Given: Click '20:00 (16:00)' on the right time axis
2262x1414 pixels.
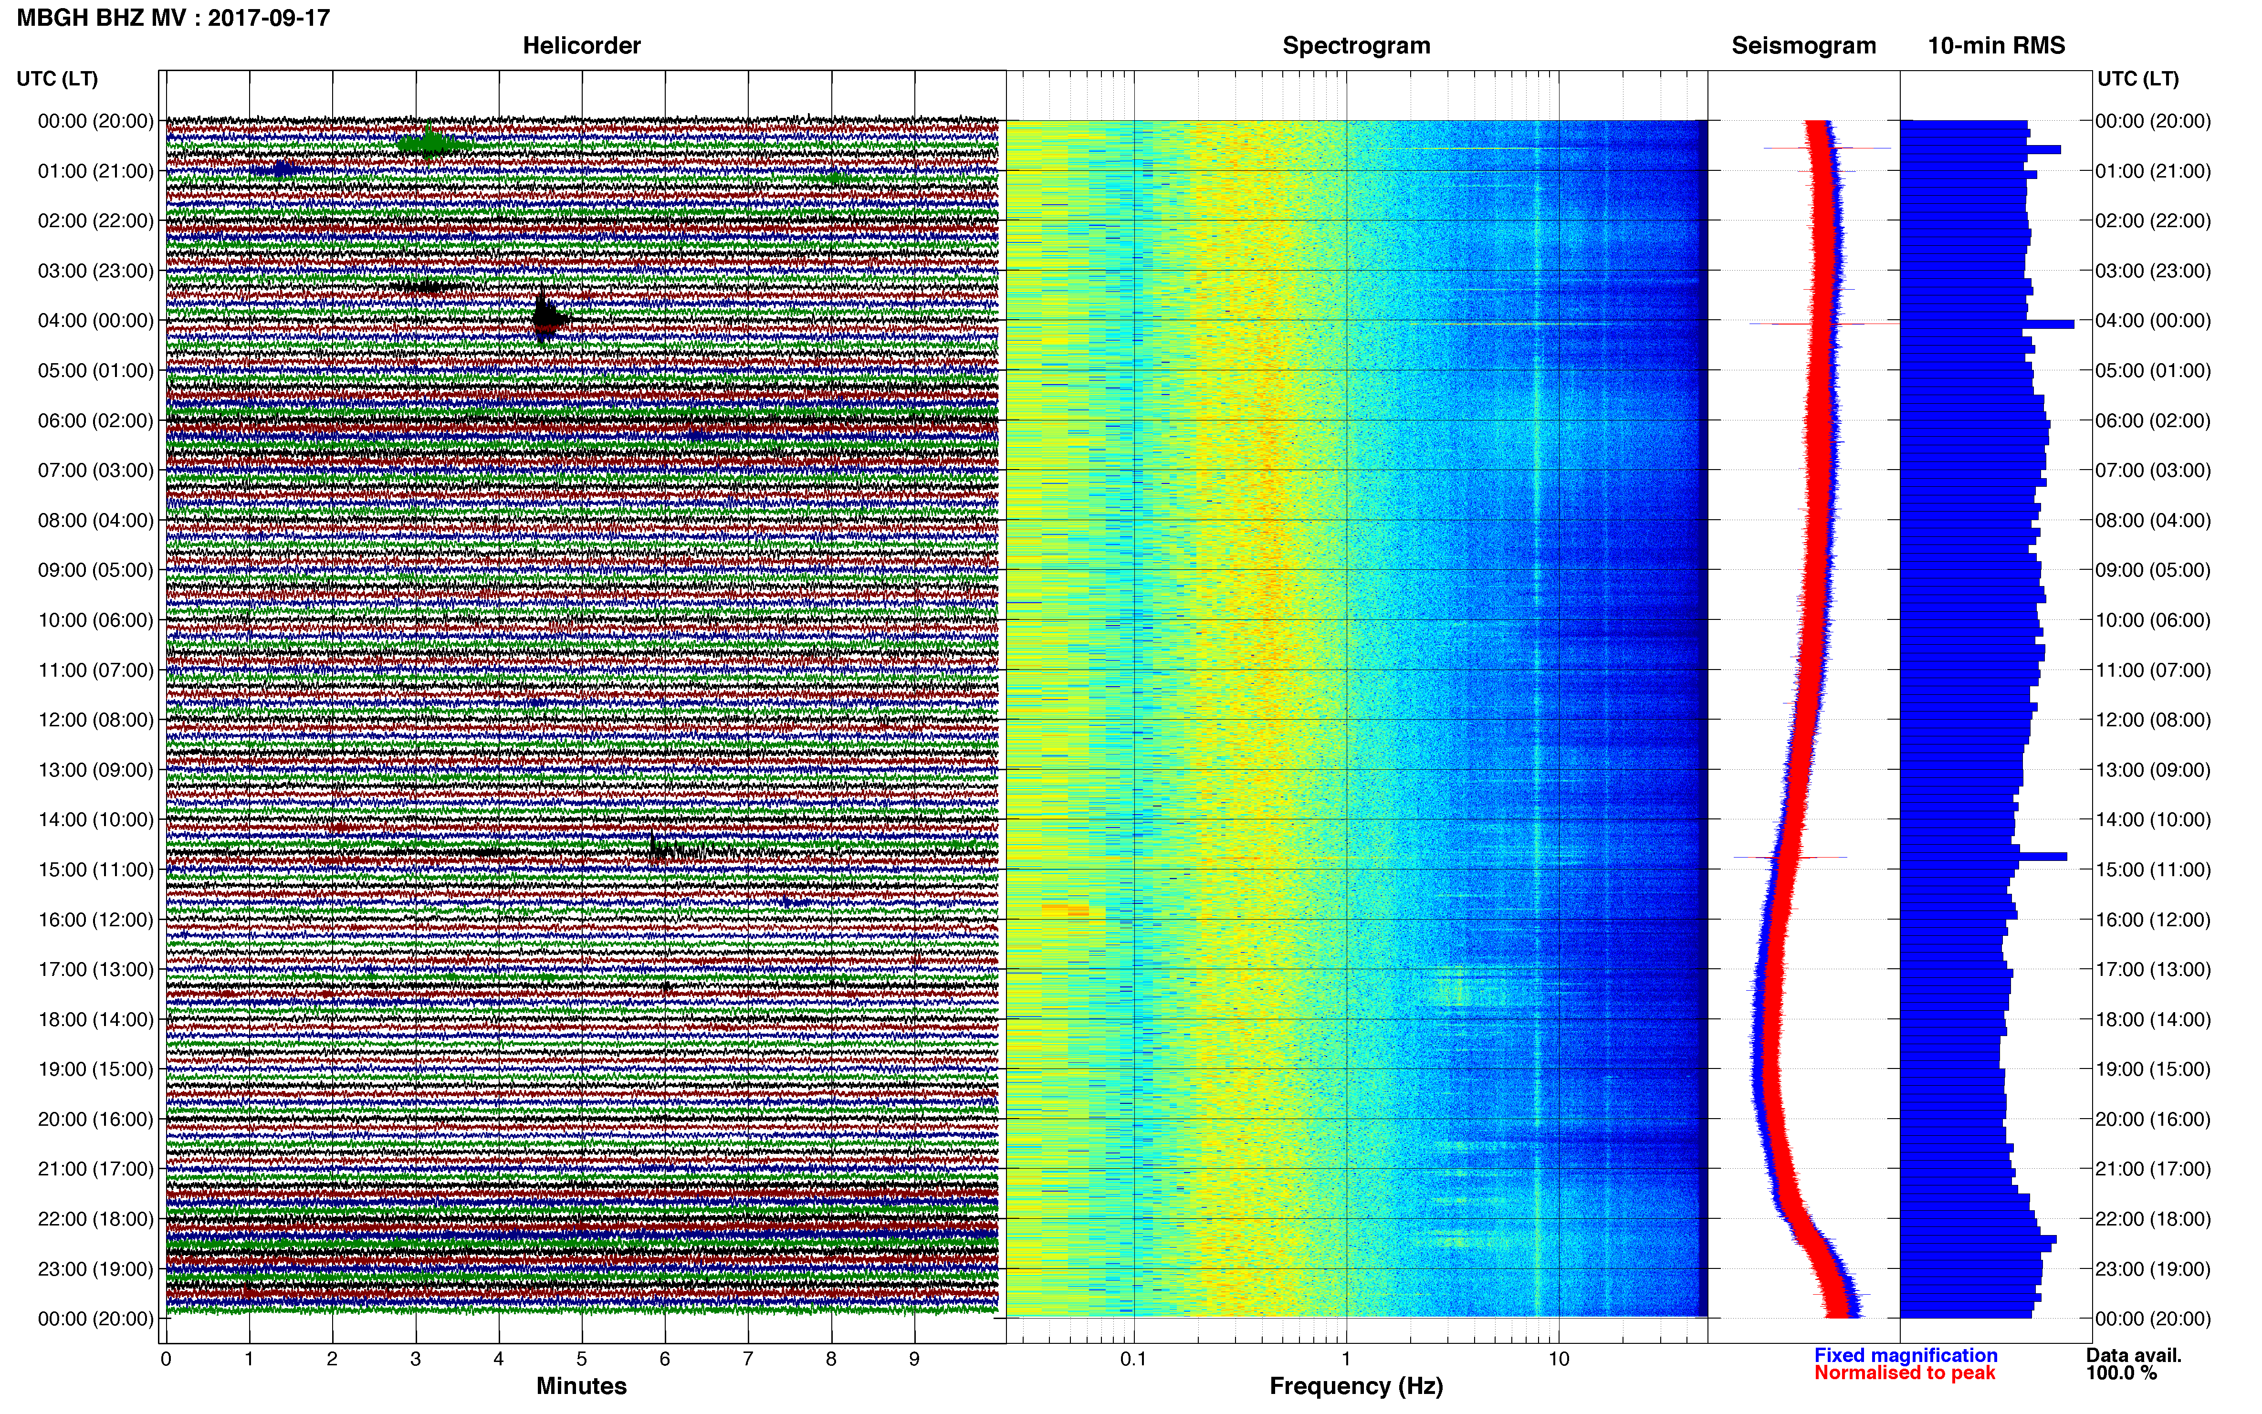Looking at the screenshot, I should (x=2153, y=1120).
